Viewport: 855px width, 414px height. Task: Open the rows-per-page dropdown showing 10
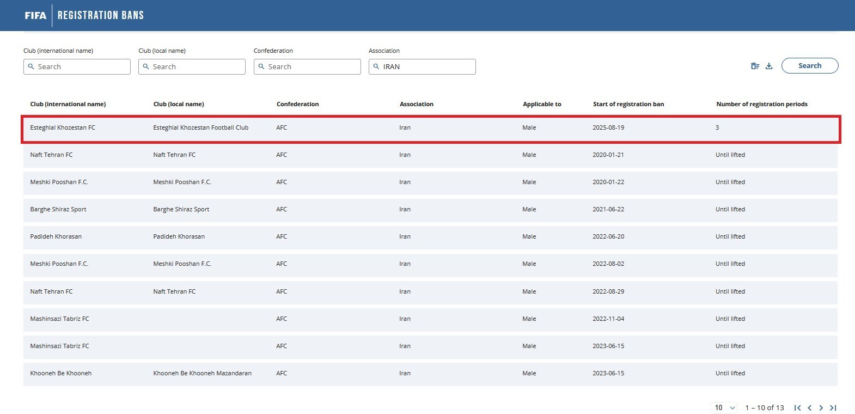724,407
